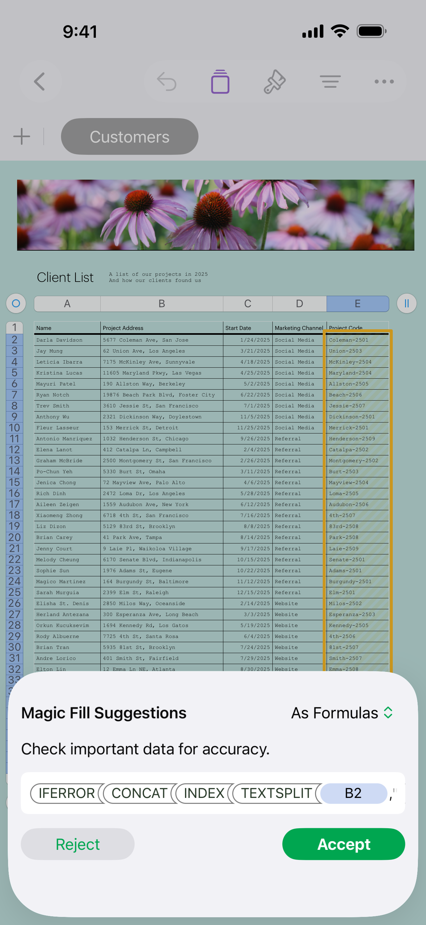Reject the Magic Fill suggestions
This screenshot has height=925, width=426.
77,844
